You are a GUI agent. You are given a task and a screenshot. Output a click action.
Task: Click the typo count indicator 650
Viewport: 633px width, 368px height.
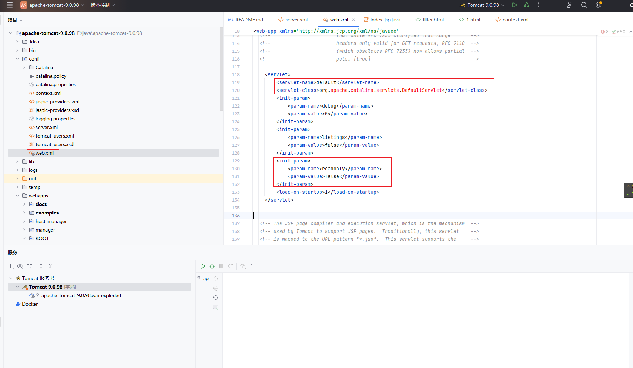click(618, 32)
